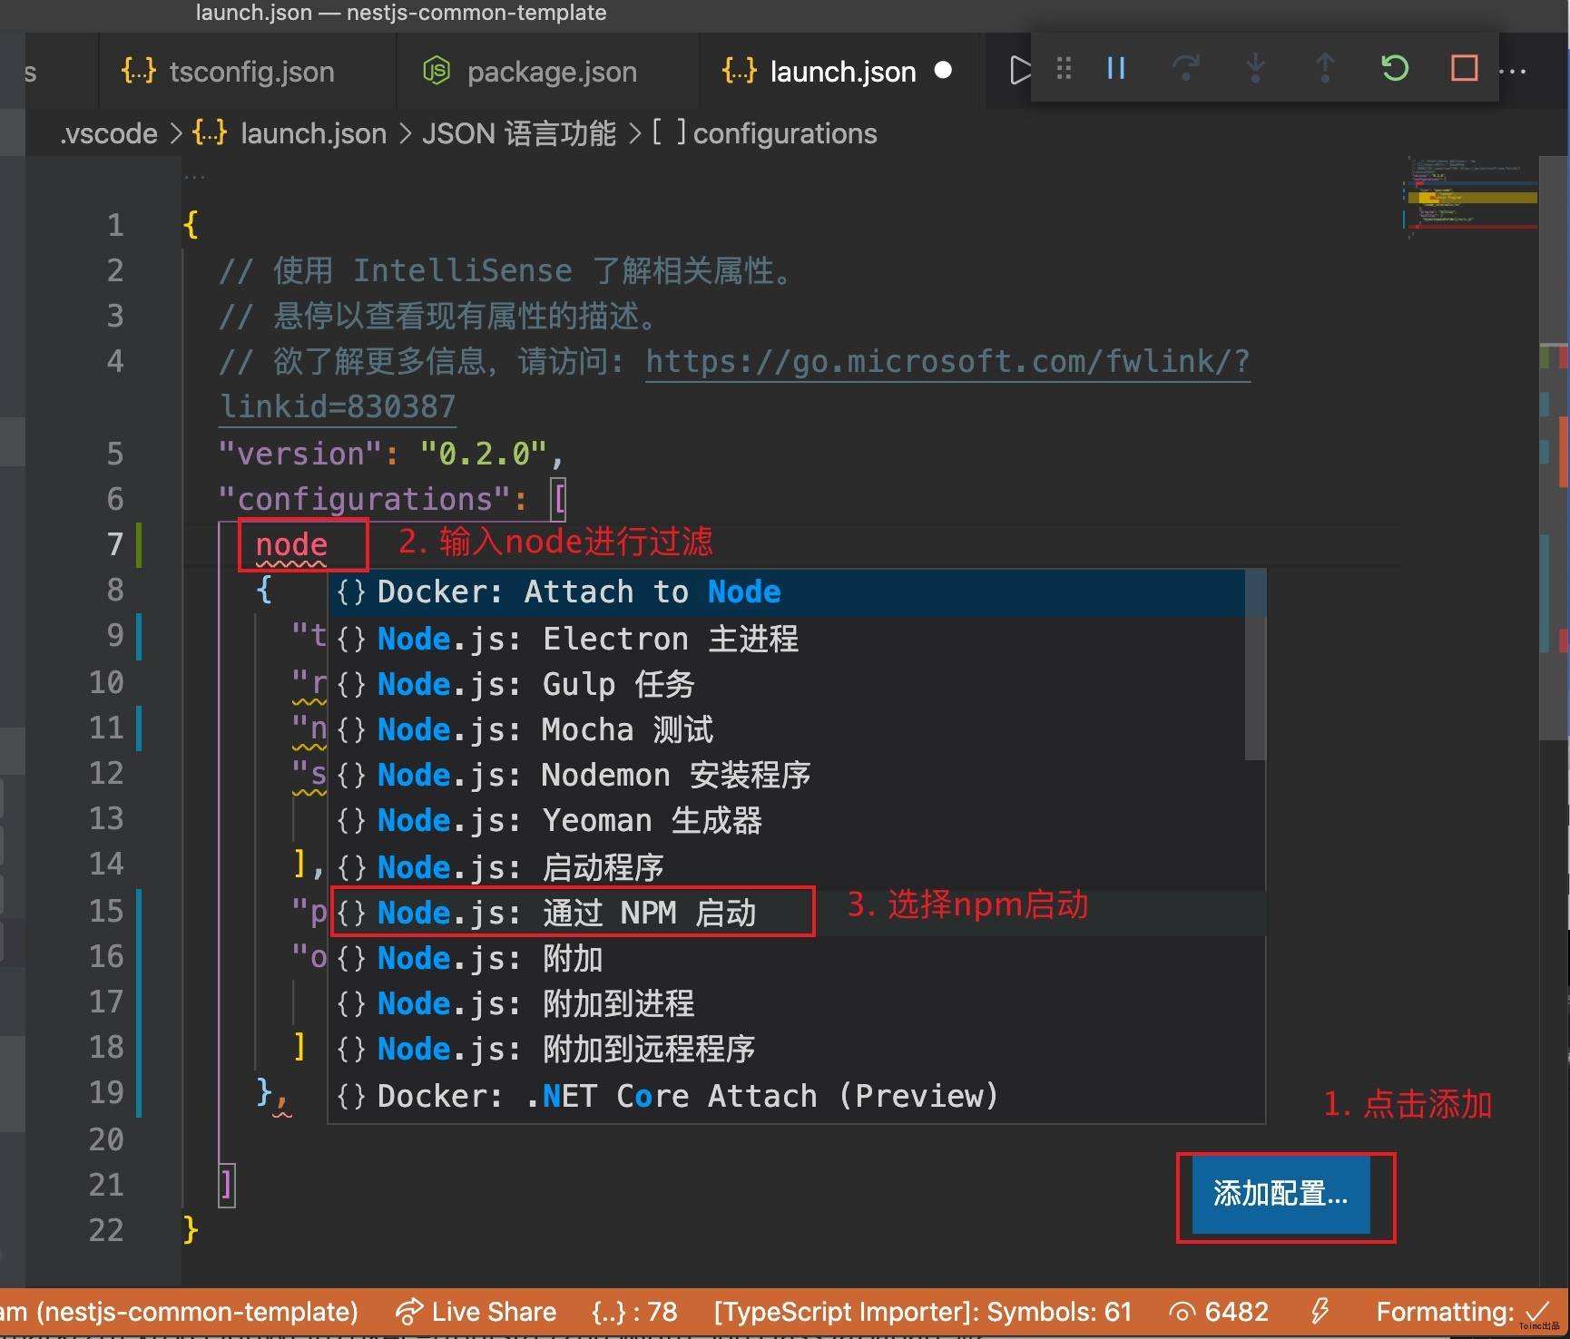This screenshot has height=1339, width=1570.
Task: Restart the debug session
Action: click(1395, 68)
